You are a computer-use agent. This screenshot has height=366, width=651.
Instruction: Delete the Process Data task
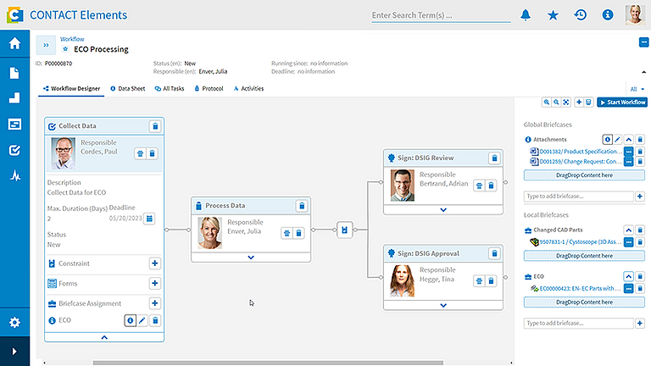click(x=302, y=206)
